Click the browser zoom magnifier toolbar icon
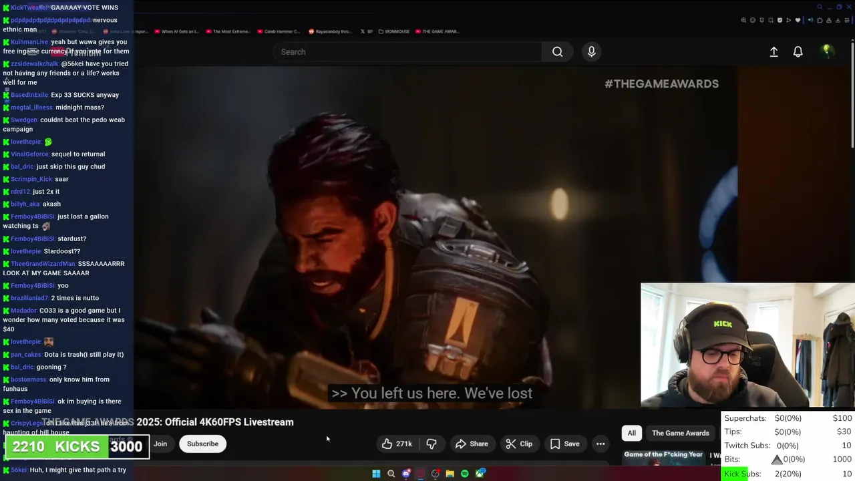Viewport: 855px width, 481px height. [743, 20]
